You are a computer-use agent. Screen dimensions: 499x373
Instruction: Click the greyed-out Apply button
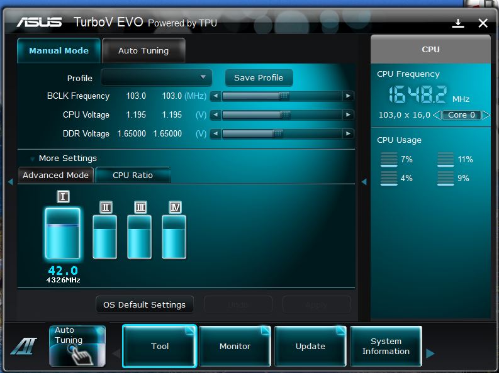(317, 304)
